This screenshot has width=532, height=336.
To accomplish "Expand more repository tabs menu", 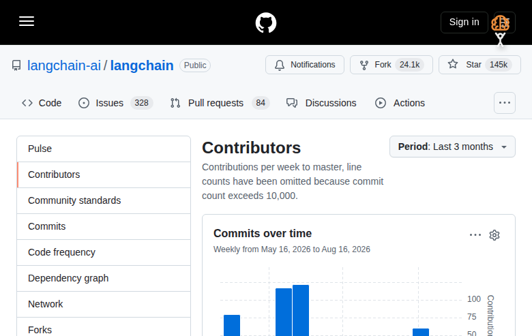I will pos(505,103).
